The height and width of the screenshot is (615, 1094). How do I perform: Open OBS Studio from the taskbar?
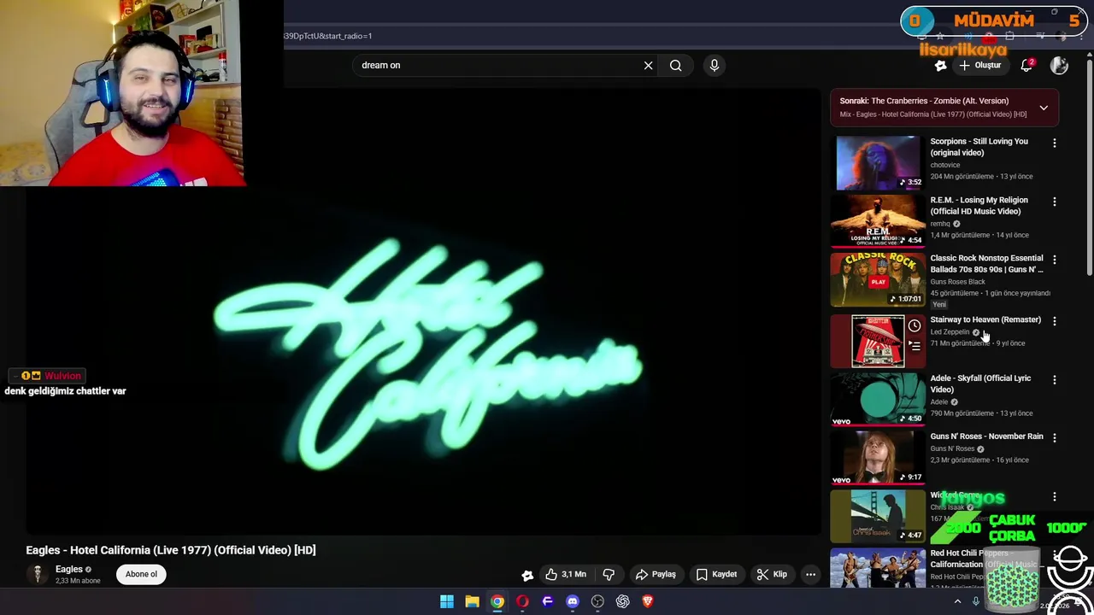coord(597,601)
